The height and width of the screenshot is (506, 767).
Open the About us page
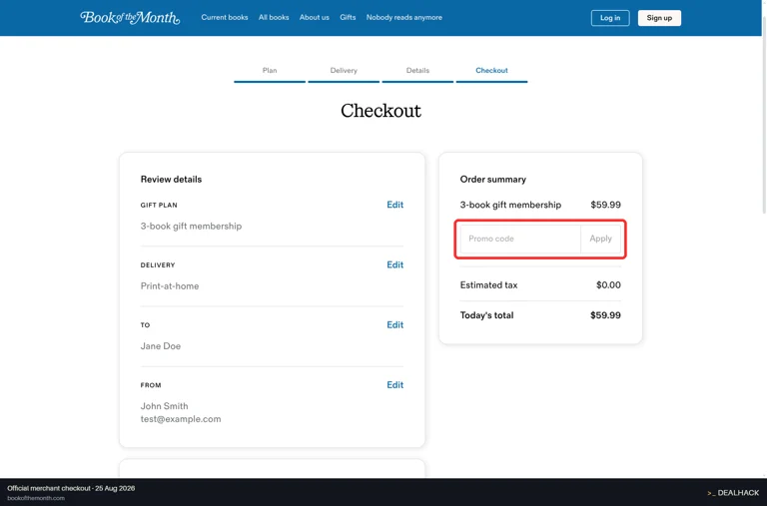314,18
